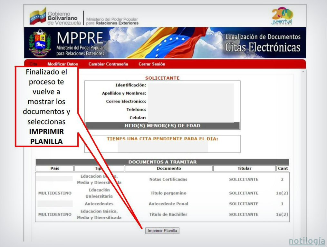Click the Cant column header
Screen dimensions: 327x247
click(x=283, y=169)
